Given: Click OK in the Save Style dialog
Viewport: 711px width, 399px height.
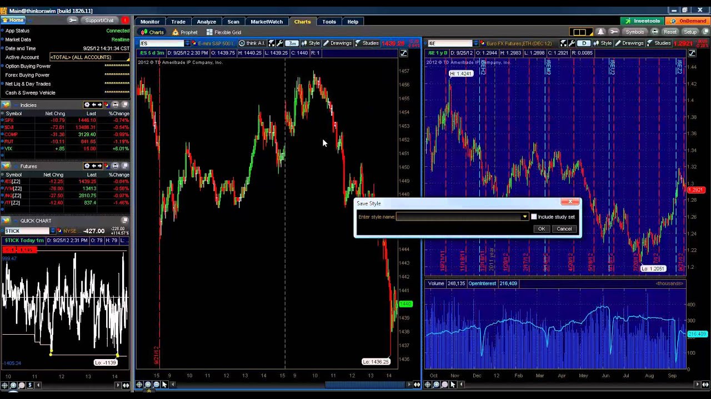Looking at the screenshot, I should click(542, 229).
